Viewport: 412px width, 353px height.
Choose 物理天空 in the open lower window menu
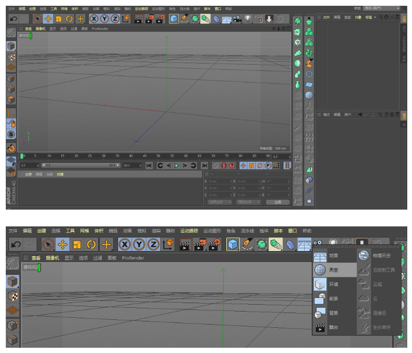[x=378, y=255]
